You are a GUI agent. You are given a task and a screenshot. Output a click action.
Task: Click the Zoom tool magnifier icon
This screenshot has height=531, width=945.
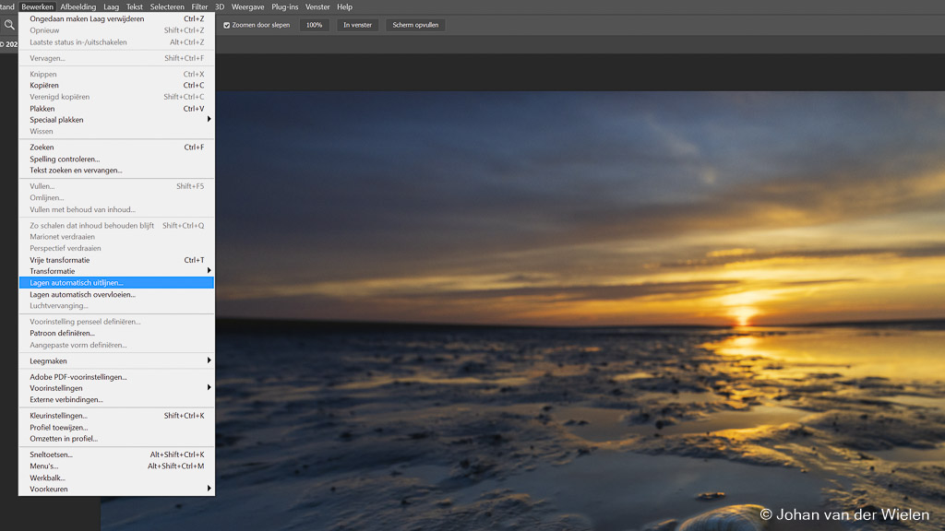click(9, 25)
